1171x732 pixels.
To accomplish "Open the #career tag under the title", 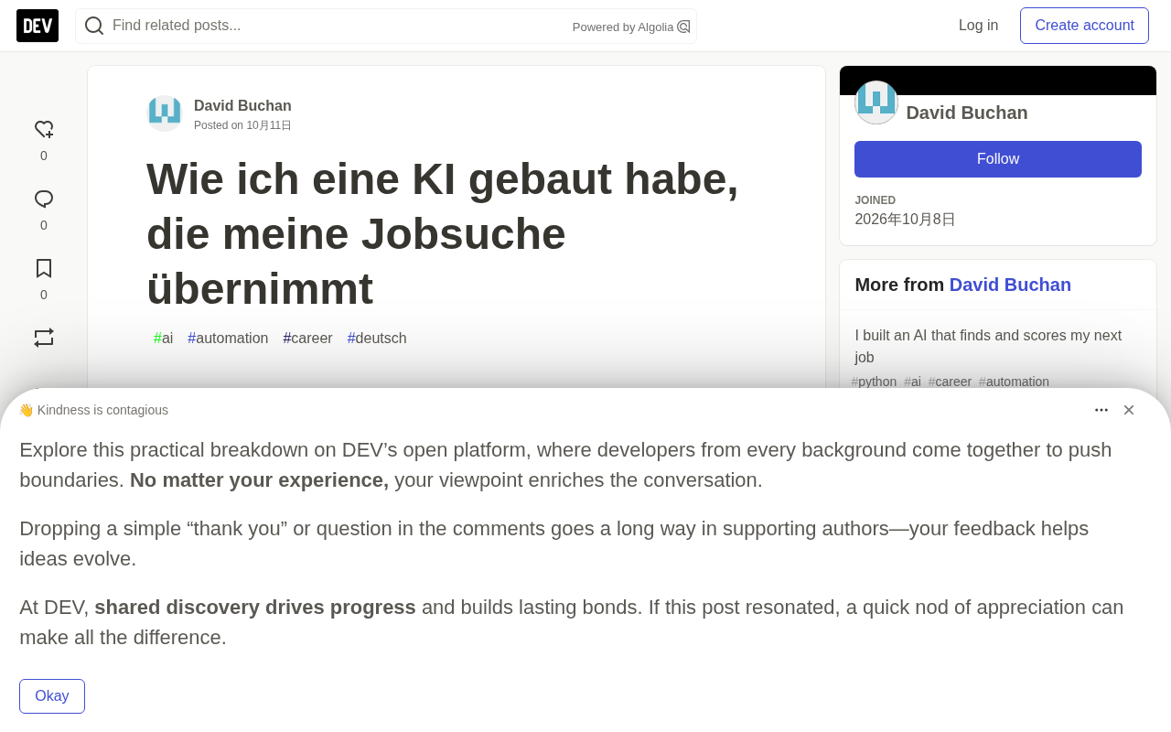I will pyautogui.click(x=307, y=339).
